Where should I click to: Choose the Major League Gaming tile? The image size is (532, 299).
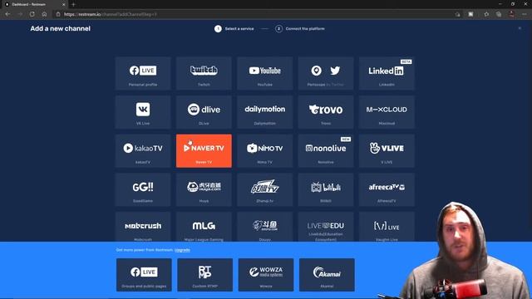(x=204, y=227)
